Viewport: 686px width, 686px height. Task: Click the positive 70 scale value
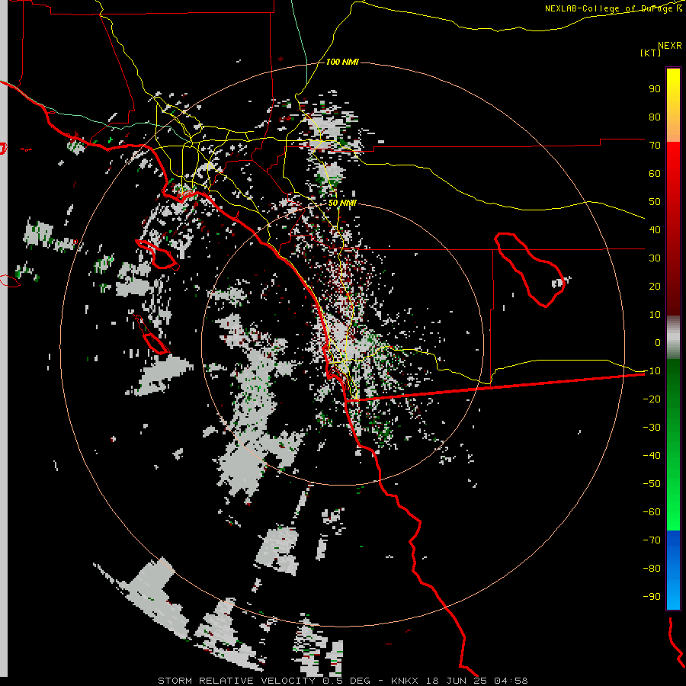tap(655, 146)
